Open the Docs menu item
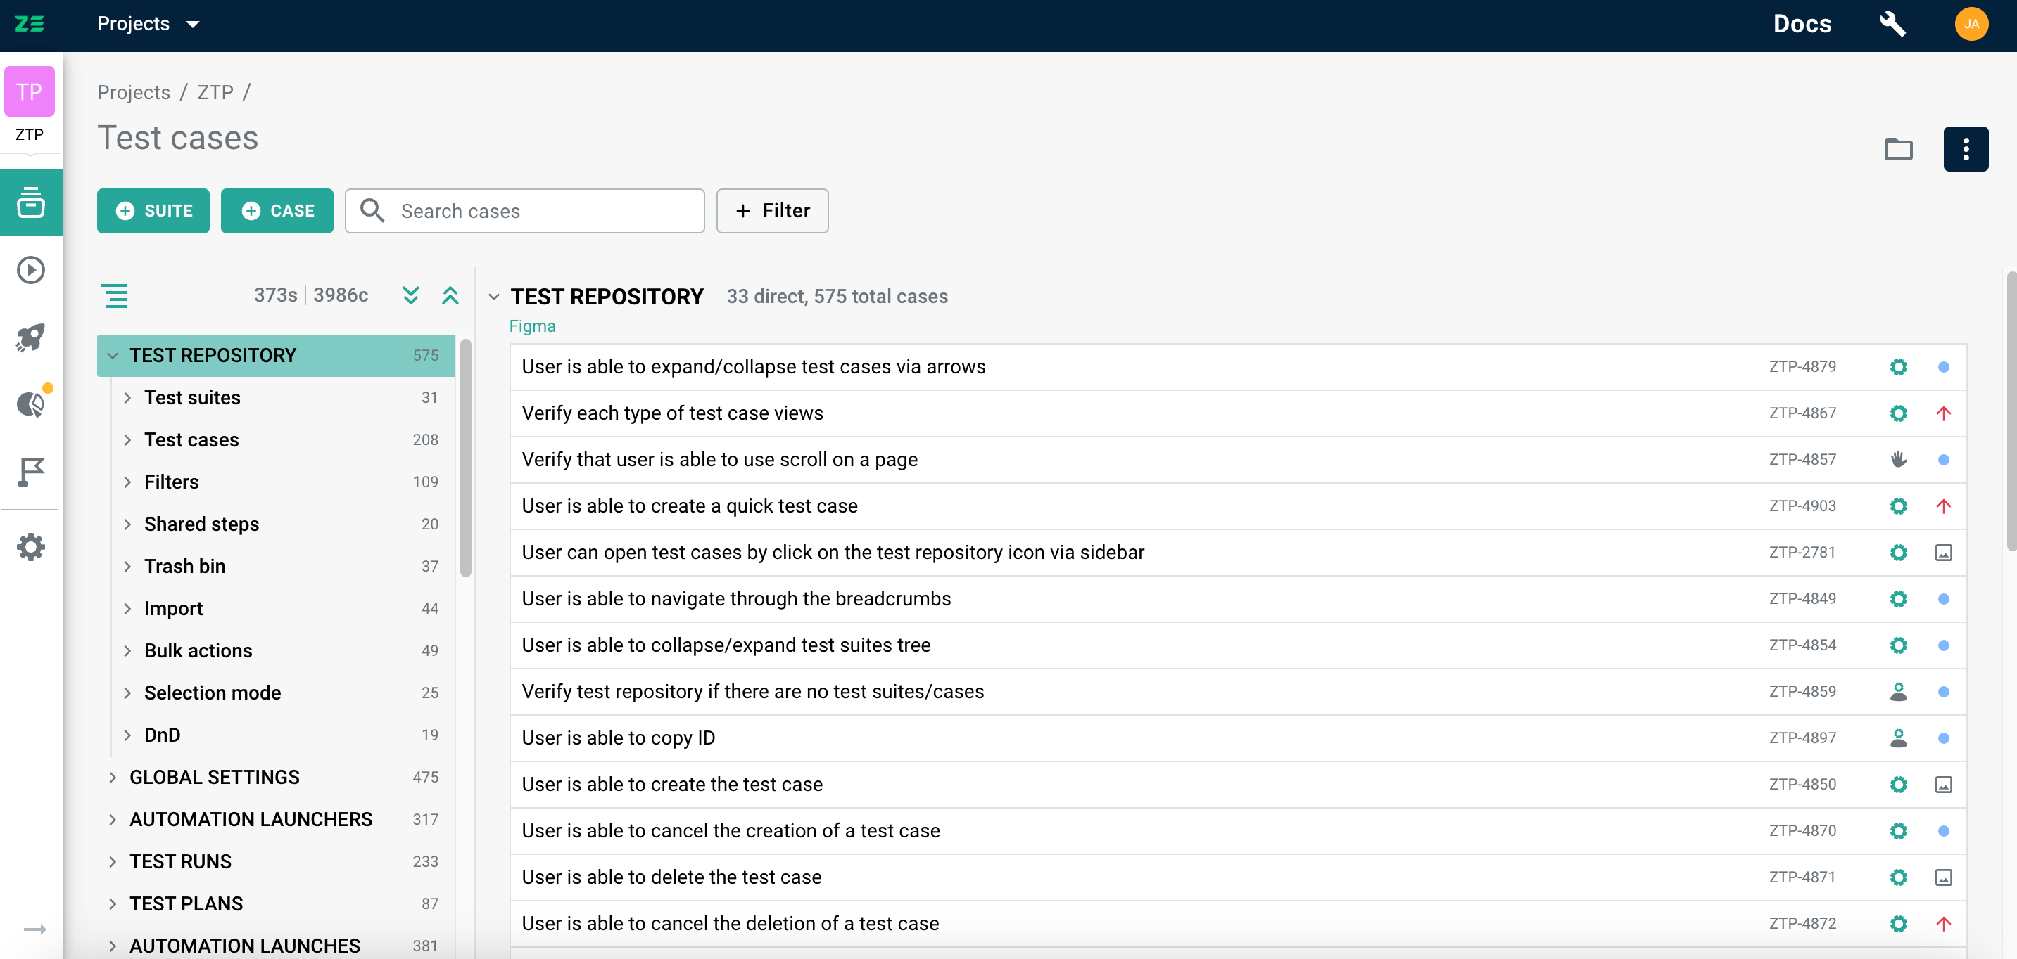Image resolution: width=2017 pixels, height=959 pixels. coord(1802,24)
